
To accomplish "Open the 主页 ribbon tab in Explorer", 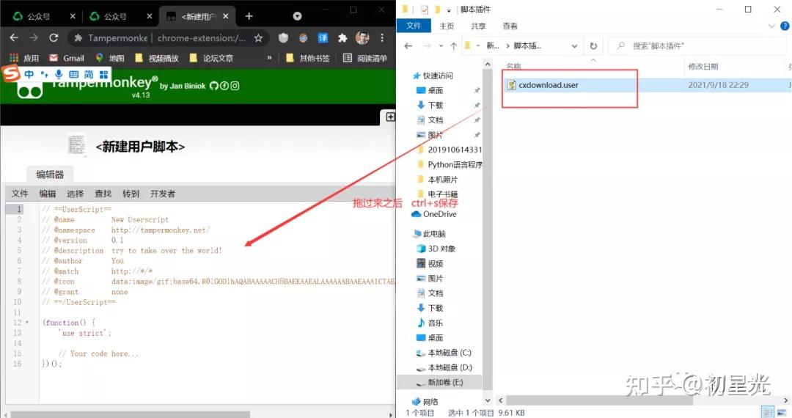I will 447,26.
